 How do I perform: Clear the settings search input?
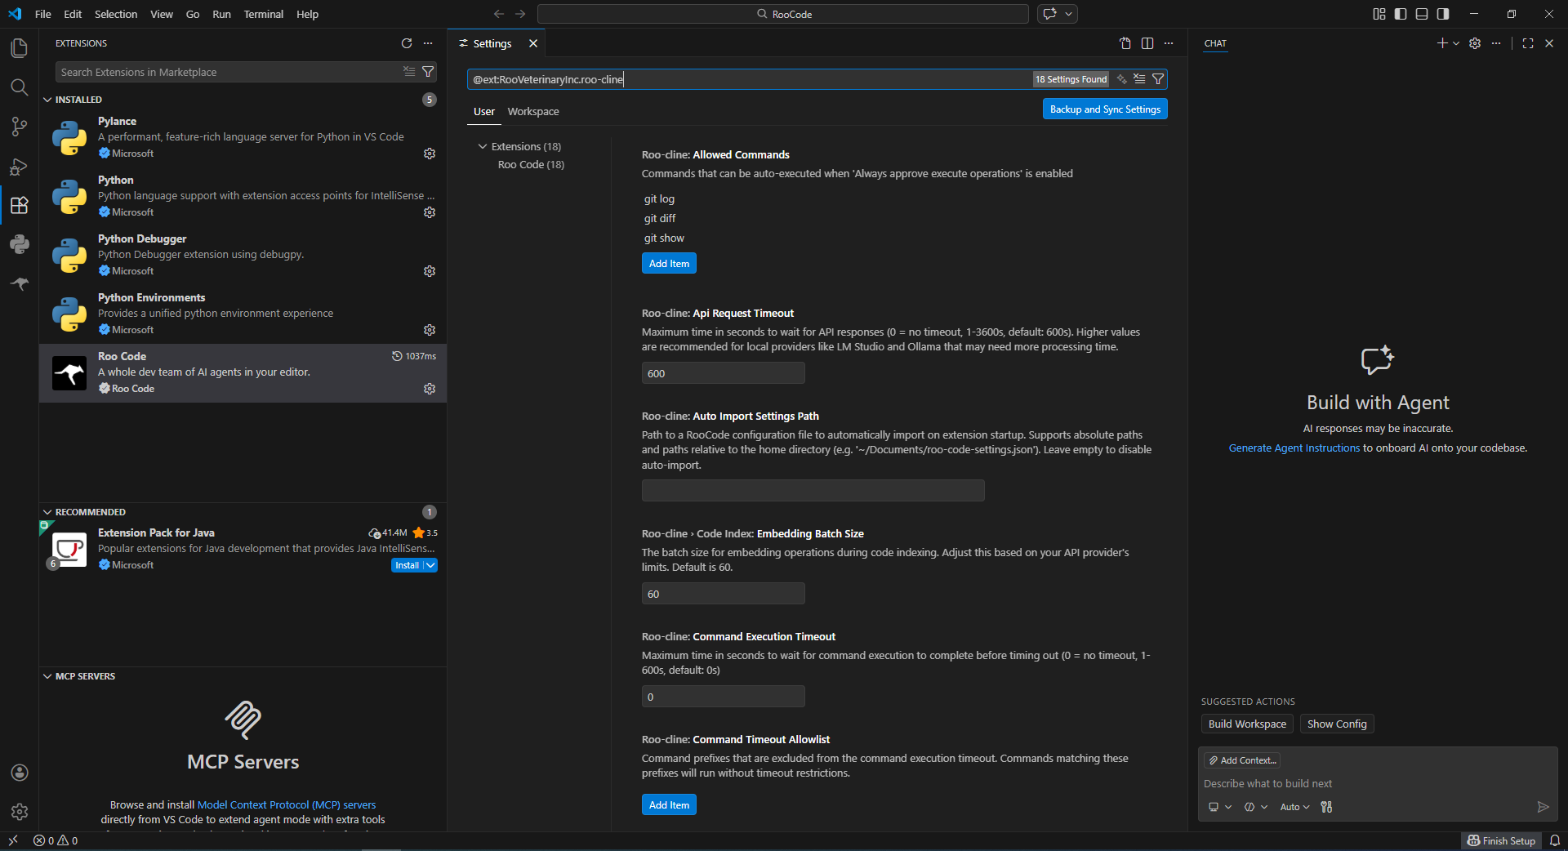[1139, 79]
